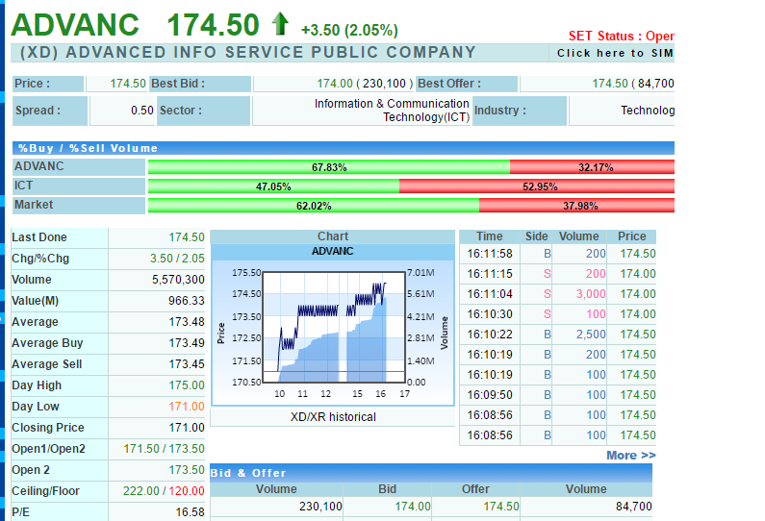Click ADVANC red 32.17% sell bar

click(592, 167)
